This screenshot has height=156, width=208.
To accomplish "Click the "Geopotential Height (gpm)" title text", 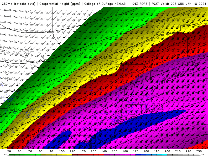I will tap(60, 4).
